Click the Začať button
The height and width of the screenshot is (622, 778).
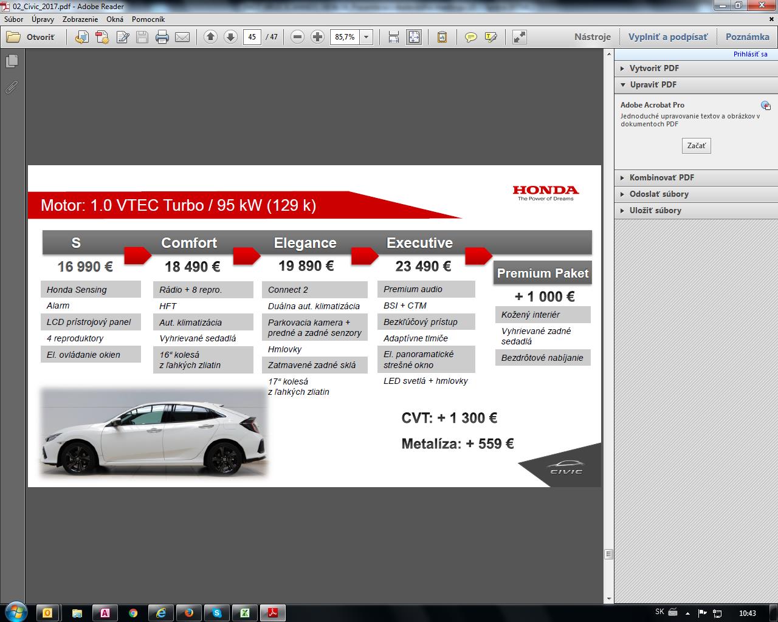[x=696, y=146]
